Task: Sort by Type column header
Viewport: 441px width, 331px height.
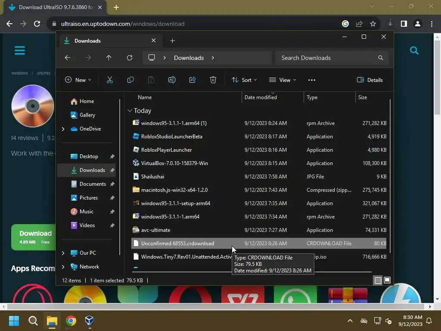Action: (x=312, y=97)
